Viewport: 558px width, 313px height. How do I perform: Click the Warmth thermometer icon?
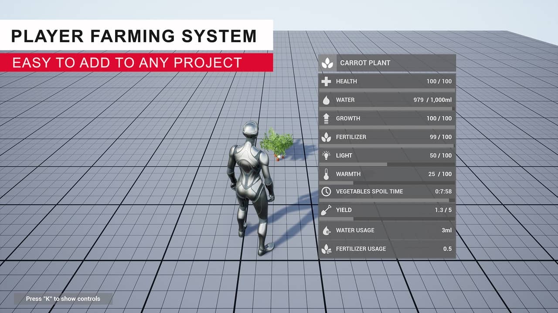coord(326,173)
